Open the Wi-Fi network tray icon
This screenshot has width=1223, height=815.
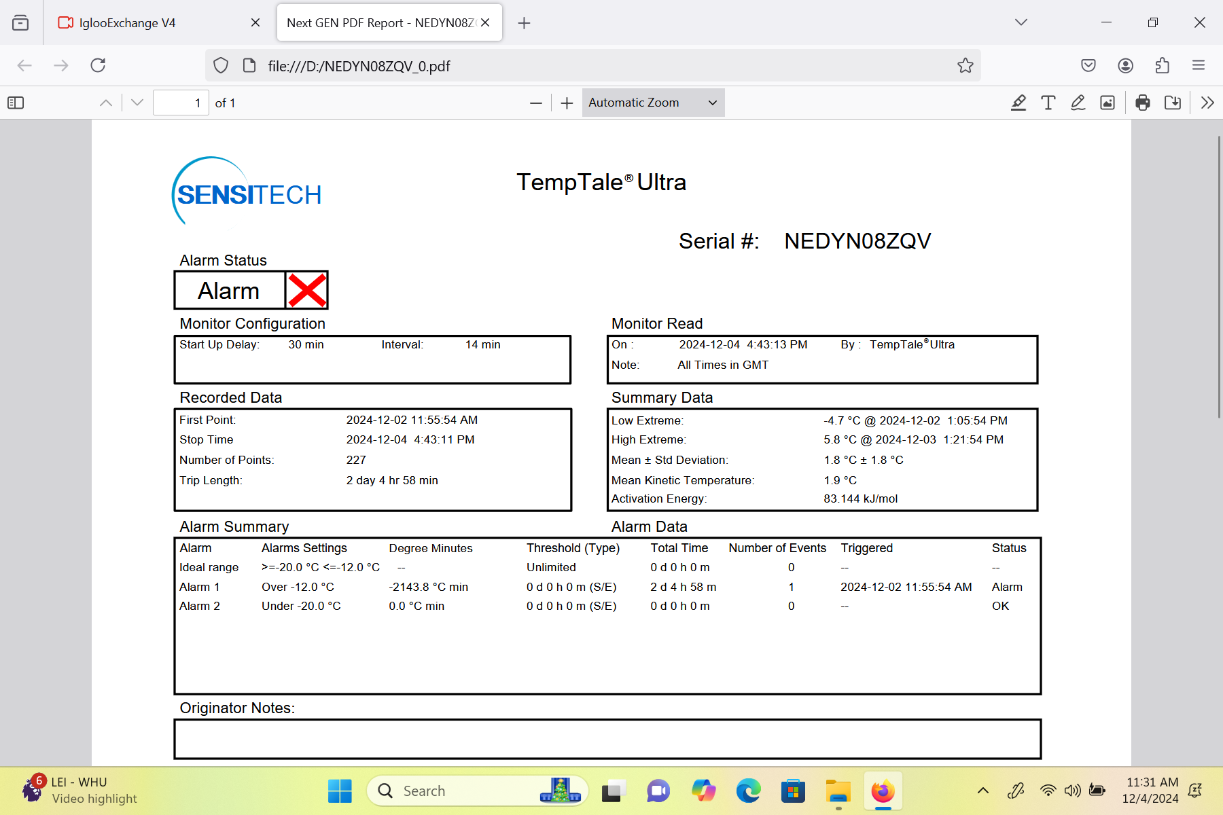1048,791
